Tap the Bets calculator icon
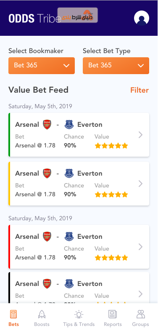The image size is (158, 331). (13, 314)
